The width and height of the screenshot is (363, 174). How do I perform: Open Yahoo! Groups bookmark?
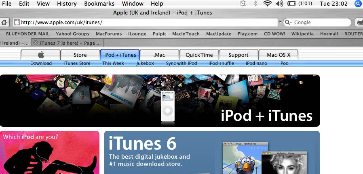coord(72,34)
